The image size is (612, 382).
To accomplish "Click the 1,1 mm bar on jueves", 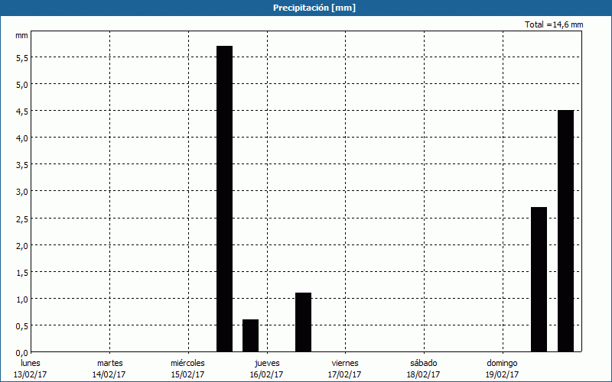I will click(303, 322).
